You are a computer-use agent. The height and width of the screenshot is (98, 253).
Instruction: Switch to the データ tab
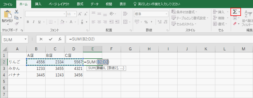click(95, 4)
